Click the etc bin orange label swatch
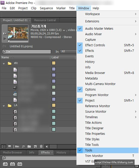This screenshot has width=139, height=168. [x=54, y=63]
